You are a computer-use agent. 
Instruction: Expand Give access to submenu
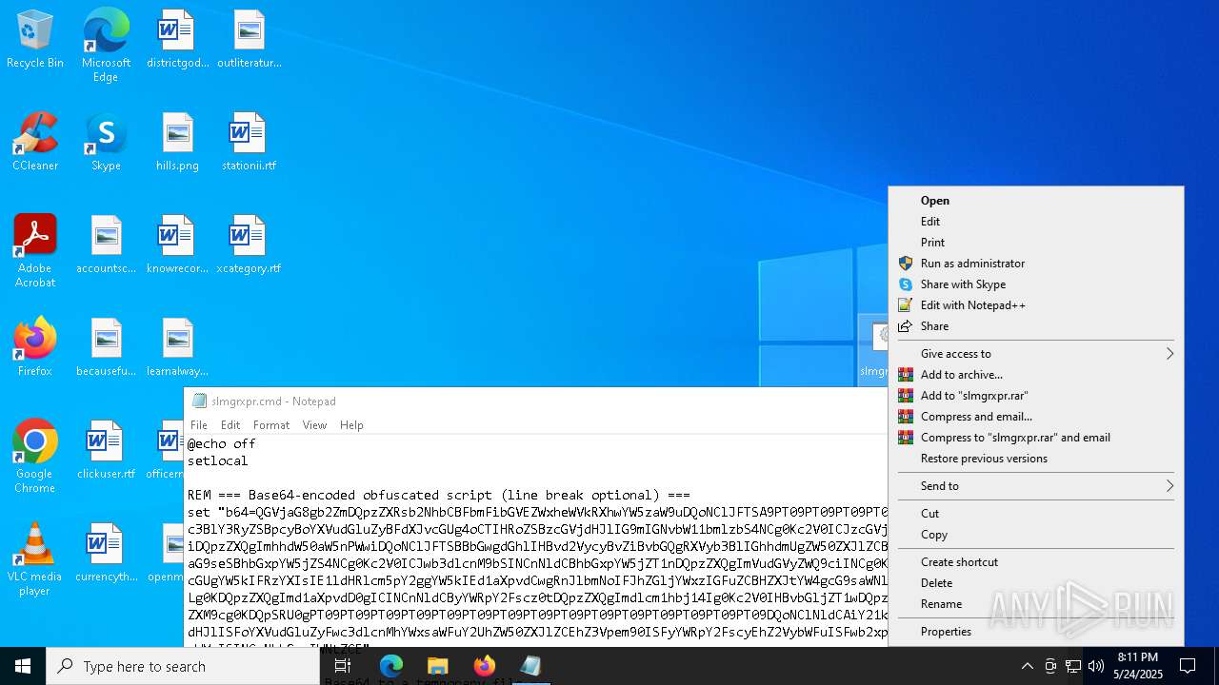(1035, 354)
